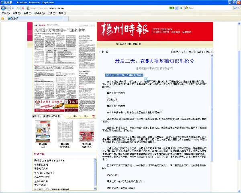The height and width of the screenshot is (193, 241).
Task: Click the article headline 最后三天
Action: click(155, 61)
